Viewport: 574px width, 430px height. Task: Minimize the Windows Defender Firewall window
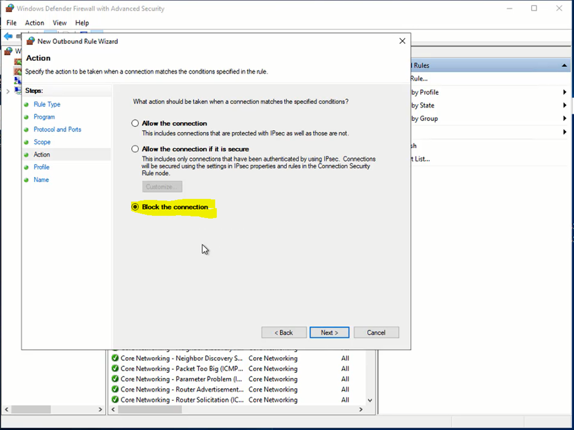coord(509,8)
